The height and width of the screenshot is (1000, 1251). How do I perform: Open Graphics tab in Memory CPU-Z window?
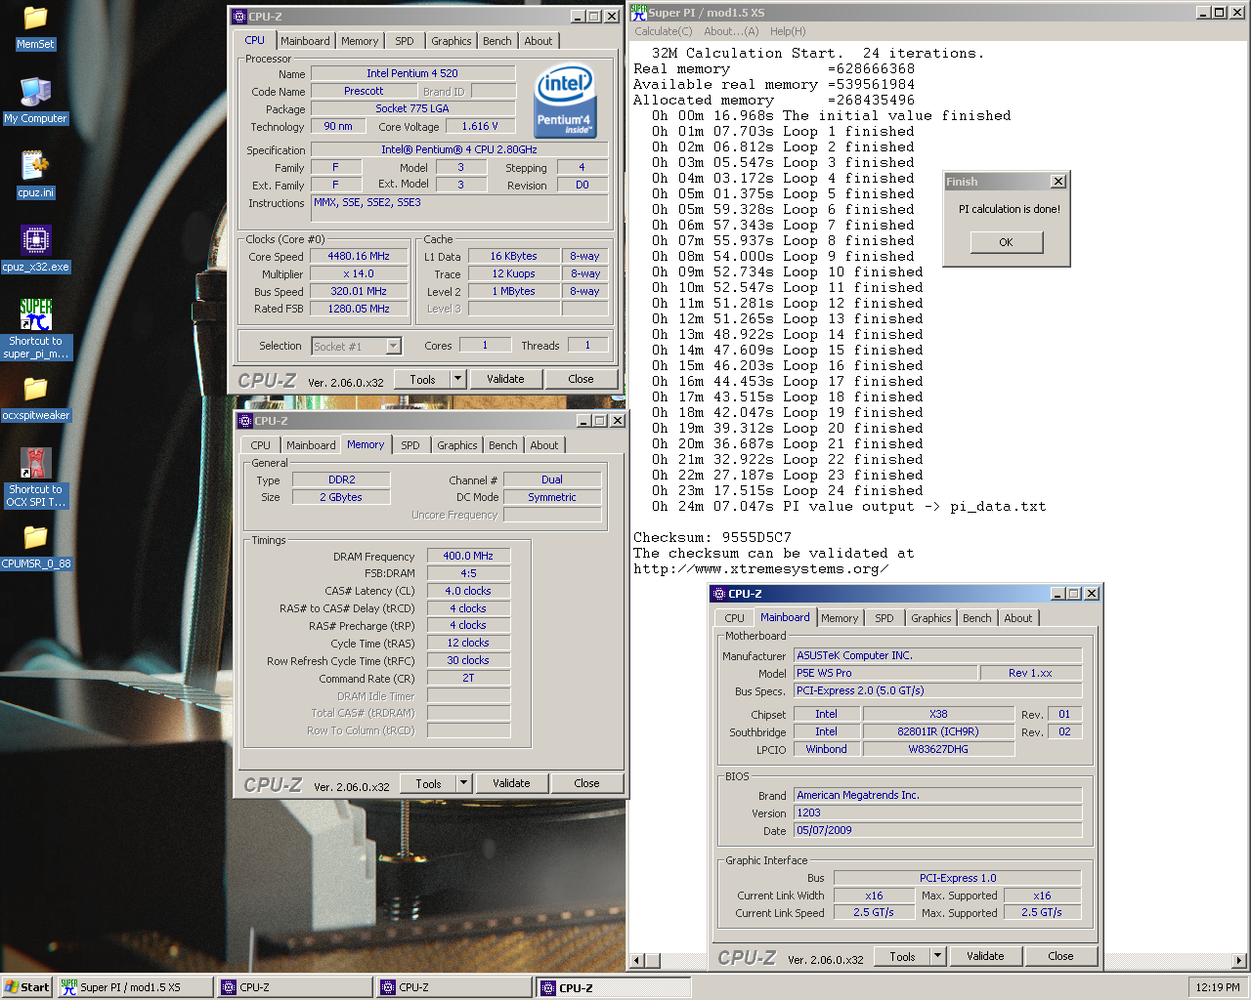(457, 445)
